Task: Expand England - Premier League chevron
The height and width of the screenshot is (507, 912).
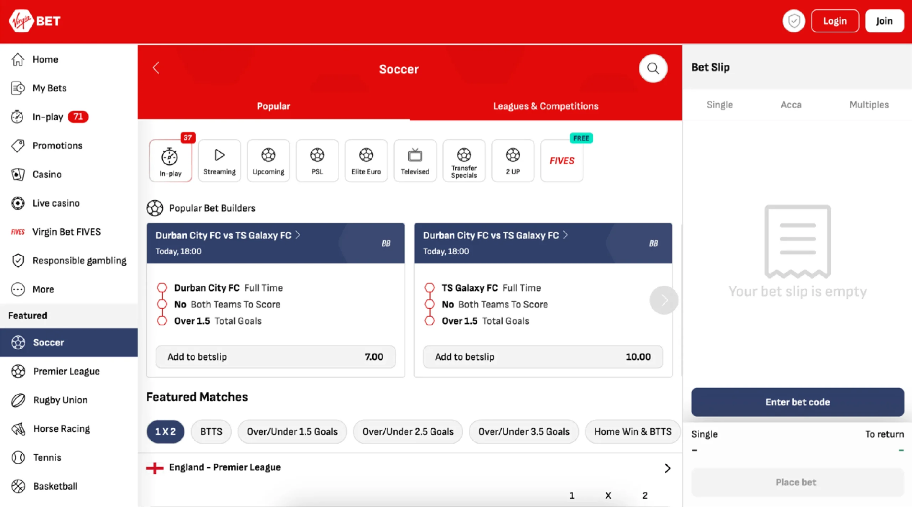Action: (x=667, y=468)
